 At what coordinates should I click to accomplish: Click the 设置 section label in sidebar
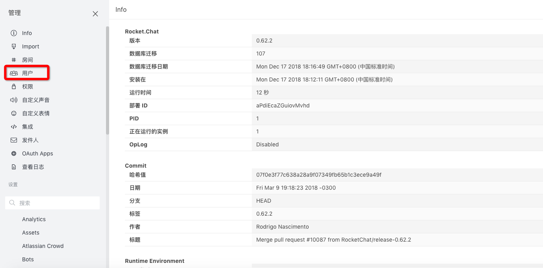tap(13, 184)
